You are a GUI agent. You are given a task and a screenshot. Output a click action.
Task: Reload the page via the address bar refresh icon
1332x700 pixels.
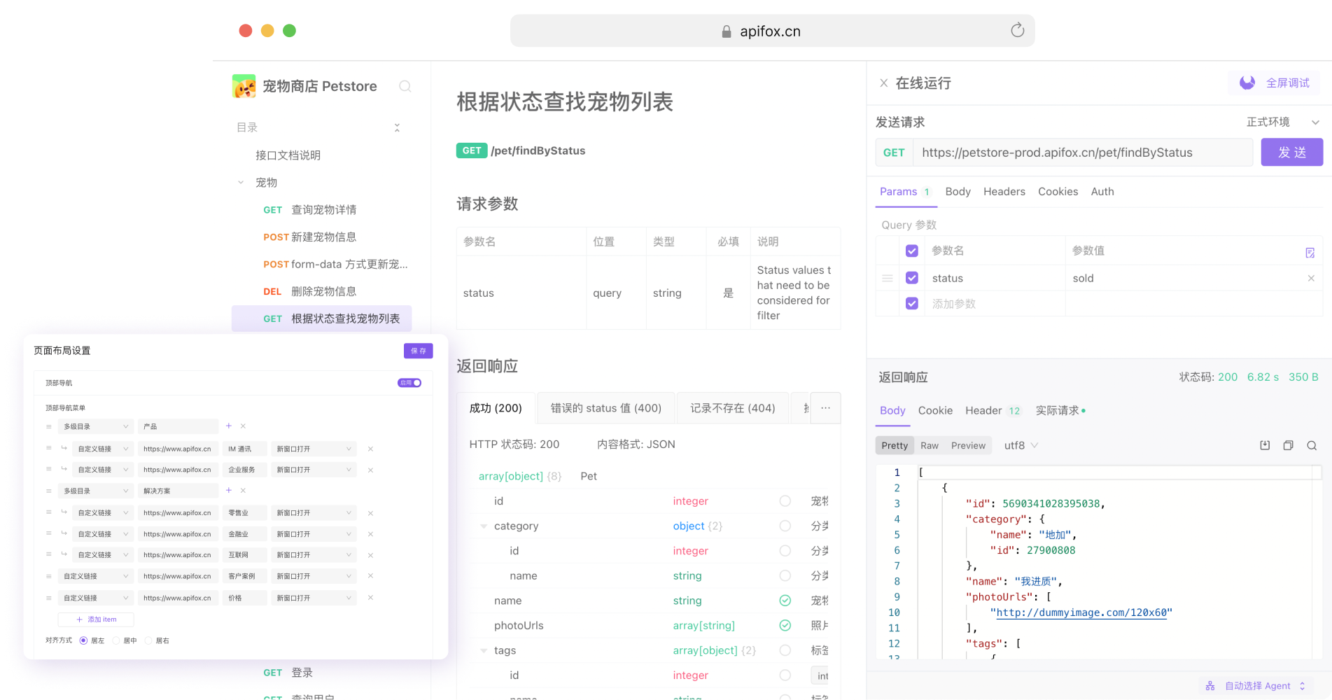(x=1017, y=30)
